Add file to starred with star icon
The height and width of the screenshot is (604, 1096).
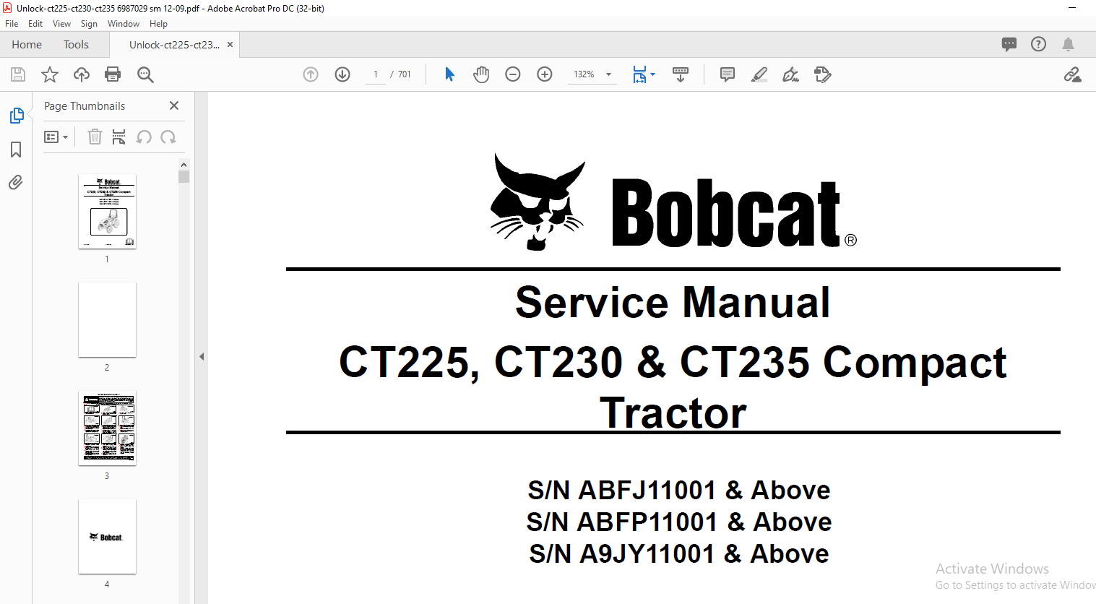click(50, 74)
